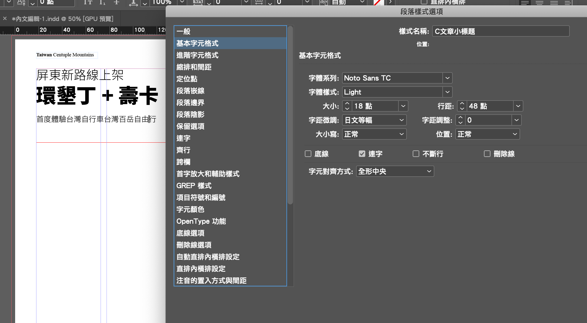The height and width of the screenshot is (323, 587).
Task: Increase font size with stepper up arrow
Action: point(347,104)
